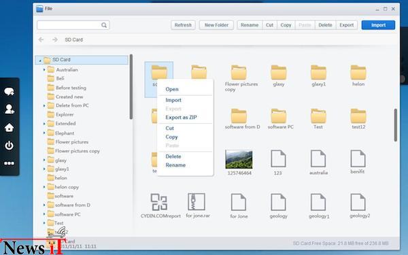Select Beli in folder tree
This screenshot has height=255, width=408.
(x=60, y=78)
